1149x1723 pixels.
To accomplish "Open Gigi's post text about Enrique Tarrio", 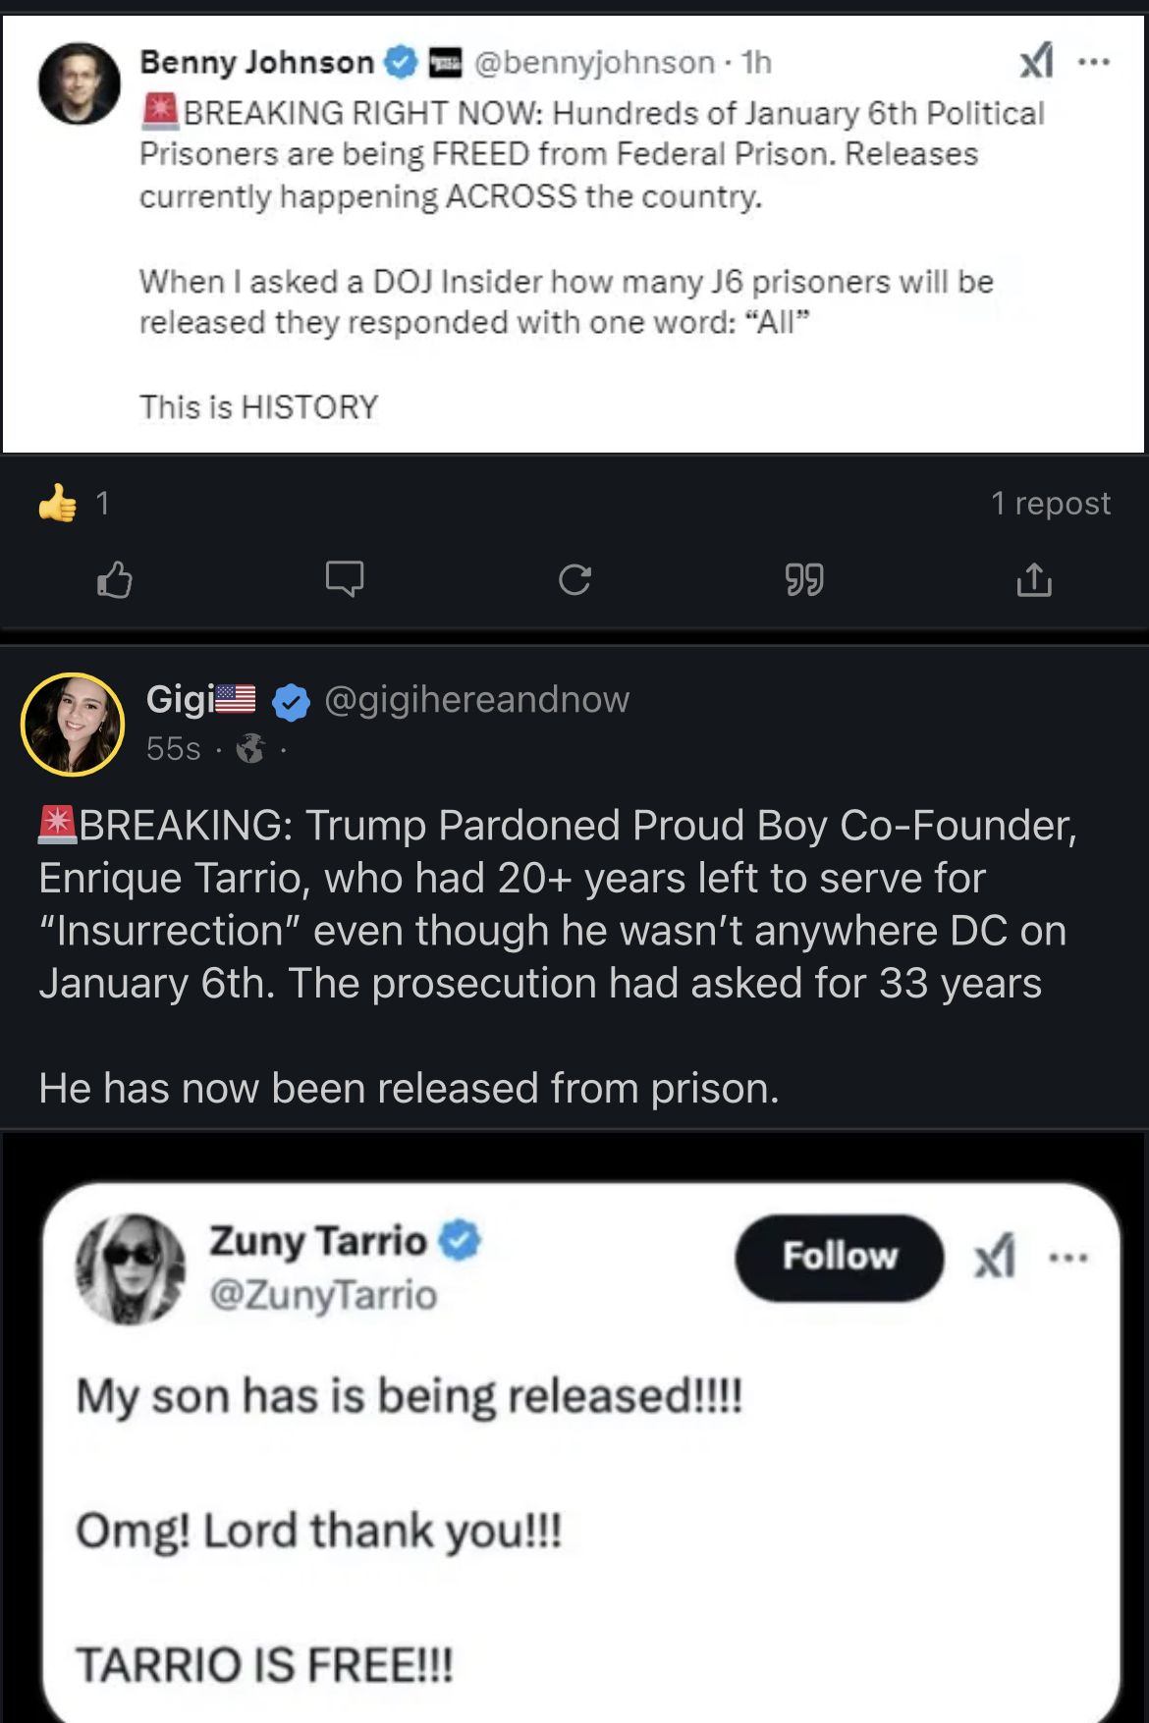I will click(557, 903).
